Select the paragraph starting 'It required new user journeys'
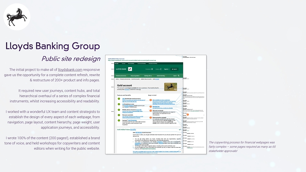Viewport: 306px width, 172px height. (55, 96)
